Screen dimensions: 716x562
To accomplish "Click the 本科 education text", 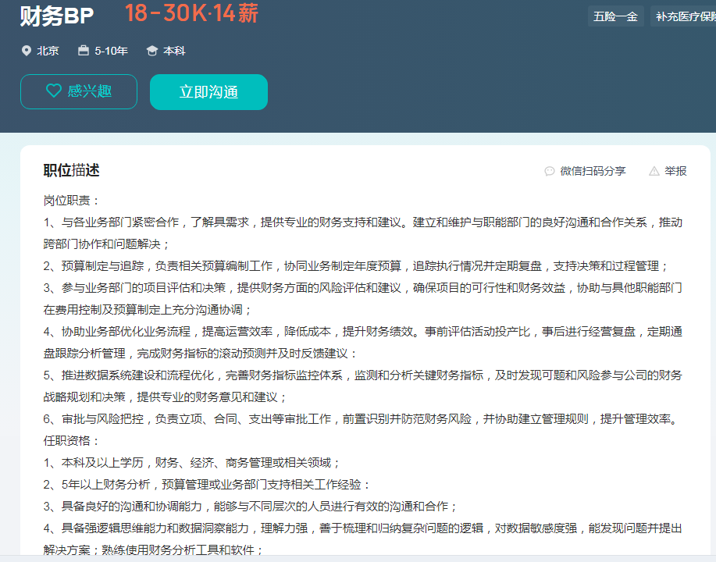I will click(x=174, y=51).
